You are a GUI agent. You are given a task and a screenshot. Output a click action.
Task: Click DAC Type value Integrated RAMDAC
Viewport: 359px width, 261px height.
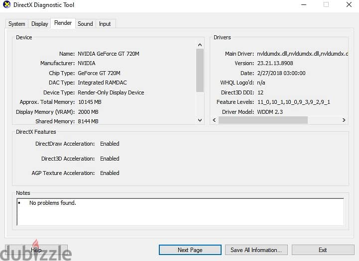tap(102, 83)
